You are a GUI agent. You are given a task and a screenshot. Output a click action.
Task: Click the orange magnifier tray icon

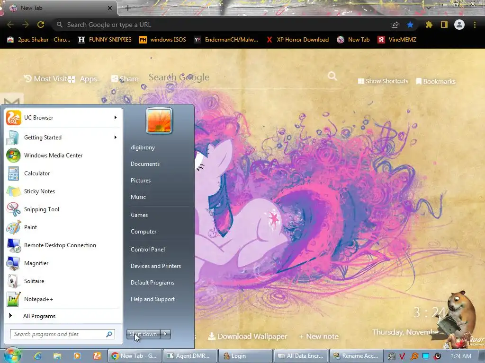click(414, 356)
